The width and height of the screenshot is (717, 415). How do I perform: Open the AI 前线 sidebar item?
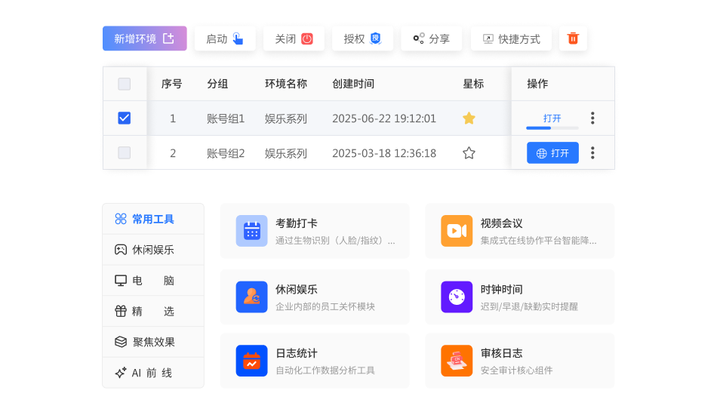153,373
